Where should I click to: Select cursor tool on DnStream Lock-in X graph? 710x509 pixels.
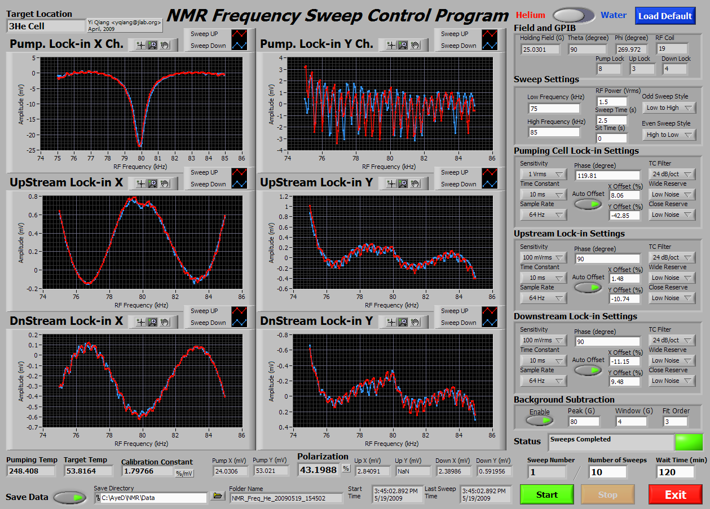coord(140,322)
